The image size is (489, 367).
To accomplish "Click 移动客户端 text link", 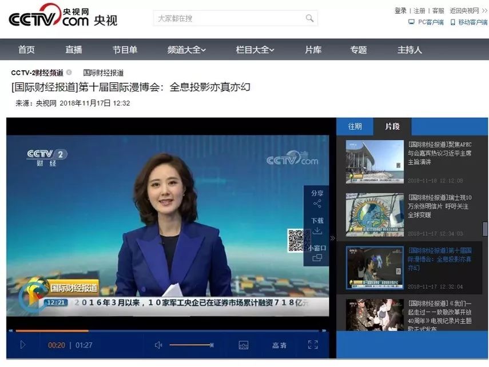I will 473,22.
